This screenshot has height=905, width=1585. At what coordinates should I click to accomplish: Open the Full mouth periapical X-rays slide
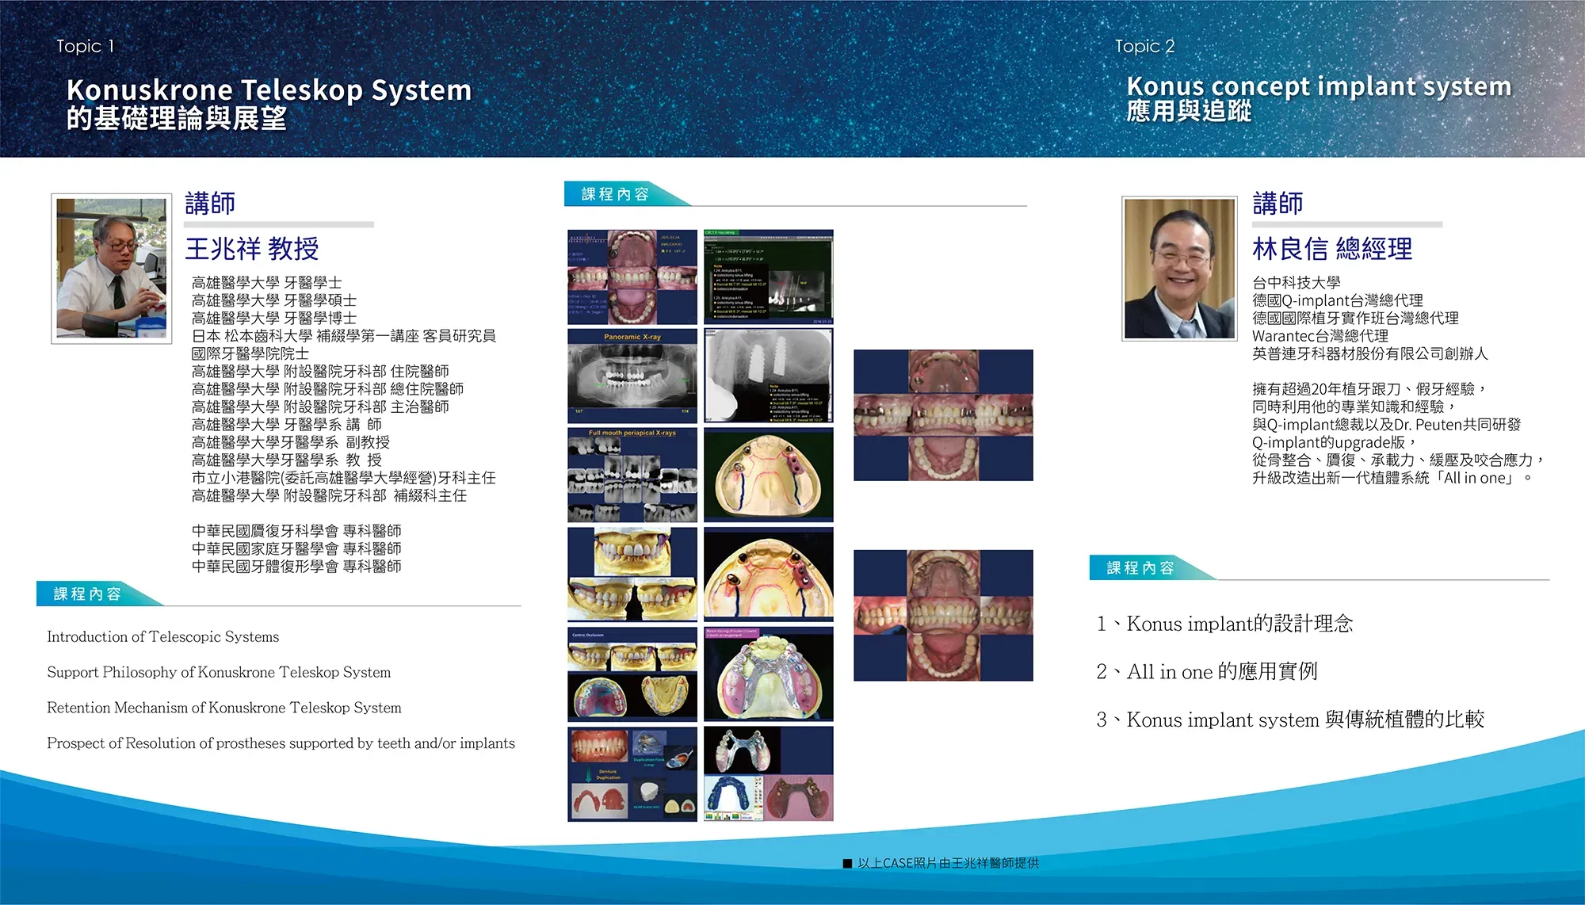coord(632,475)
